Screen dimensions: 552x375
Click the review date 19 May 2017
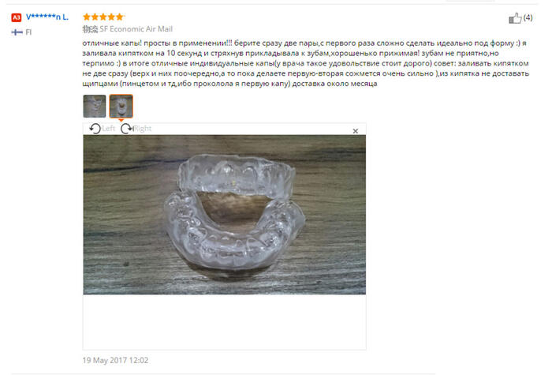click(x=115, y=360)
